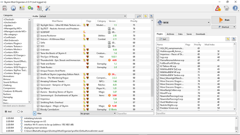Select the Gameplay category
The width and height of the screenshot is (240, 135).
click(x=8, y=97)
